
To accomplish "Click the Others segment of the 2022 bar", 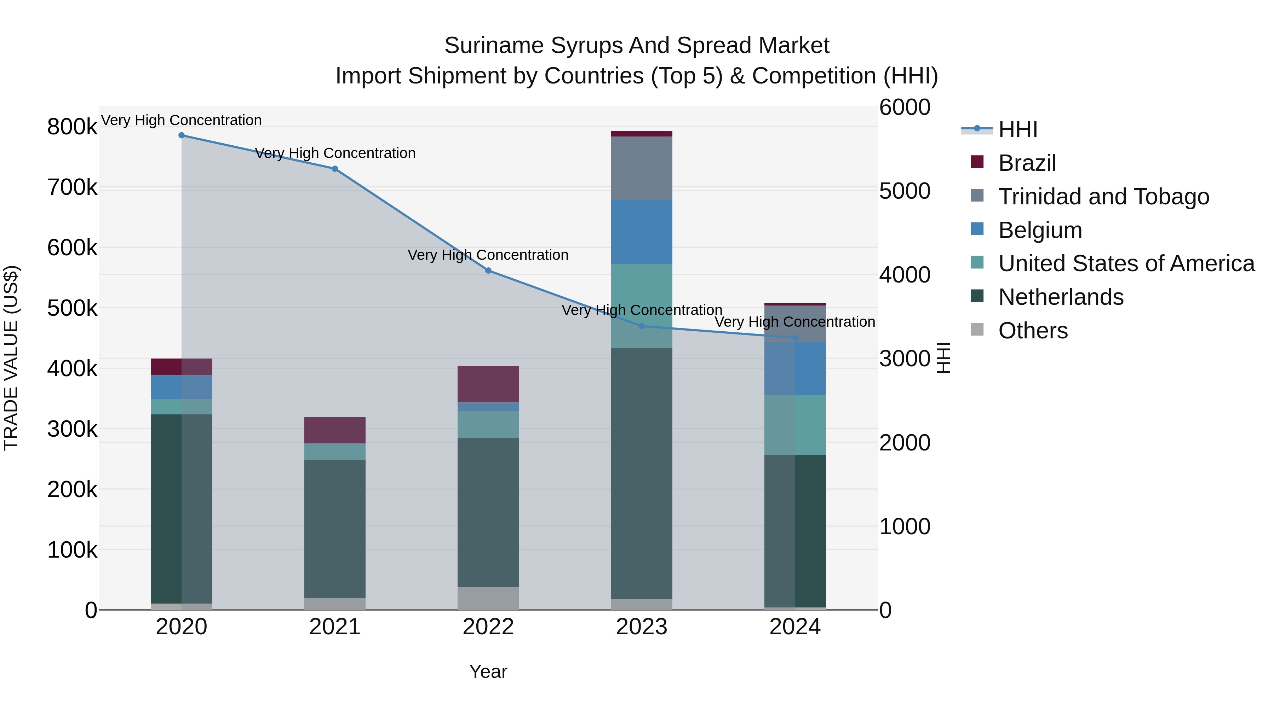I will pos(488,598).
